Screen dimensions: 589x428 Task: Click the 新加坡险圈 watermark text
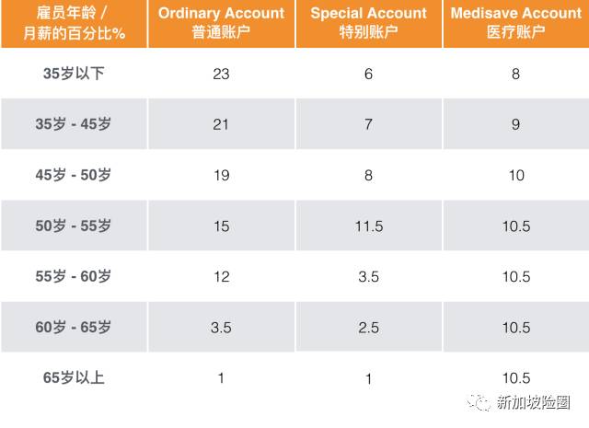(x=533, y=402)
